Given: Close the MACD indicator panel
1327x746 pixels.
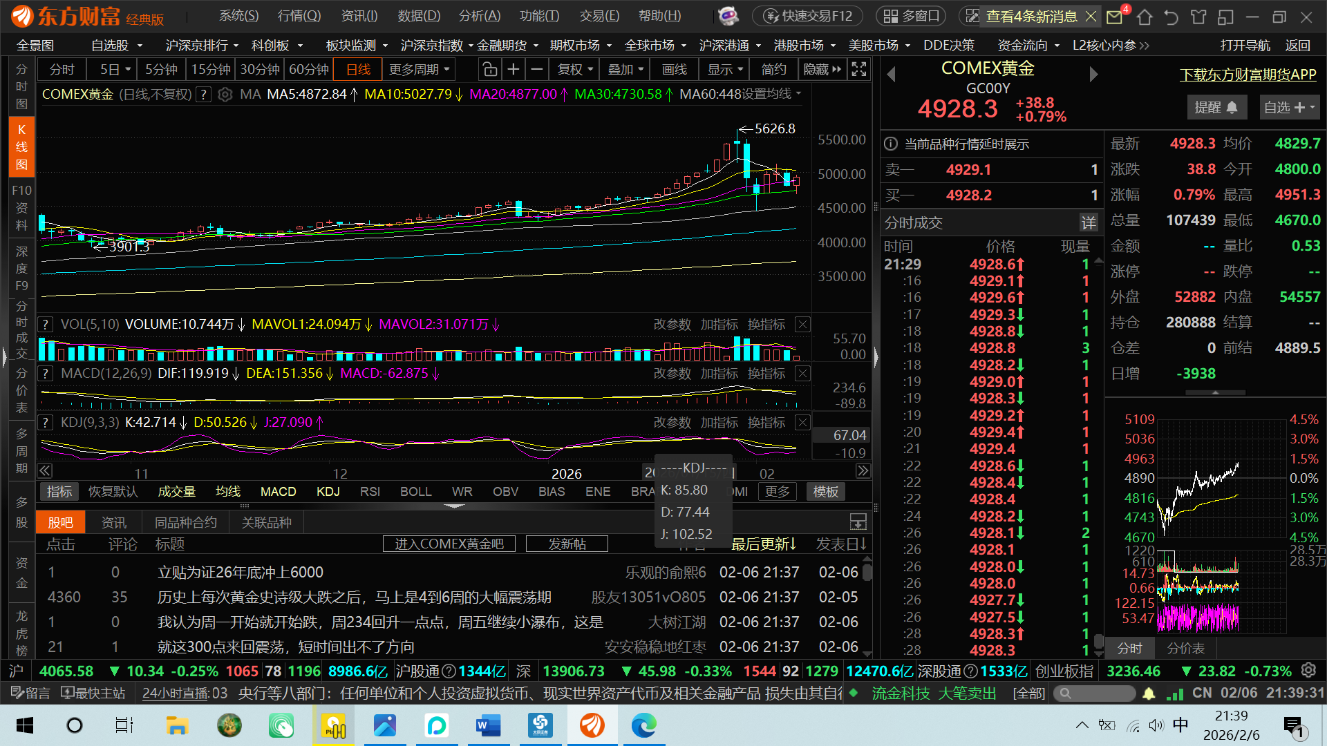Looking at the screenshot, I should pos(802,374).
